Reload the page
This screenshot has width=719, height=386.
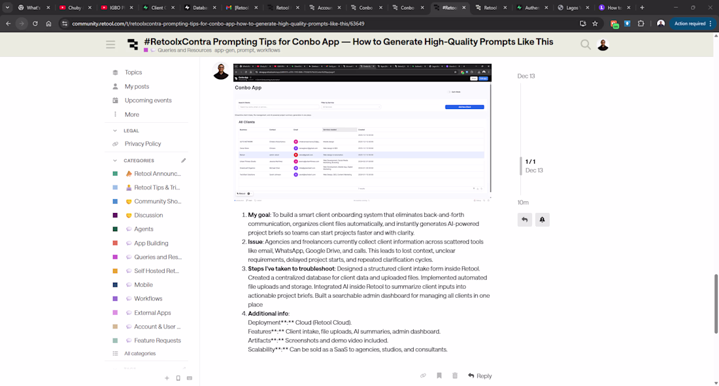click(35, 24)
